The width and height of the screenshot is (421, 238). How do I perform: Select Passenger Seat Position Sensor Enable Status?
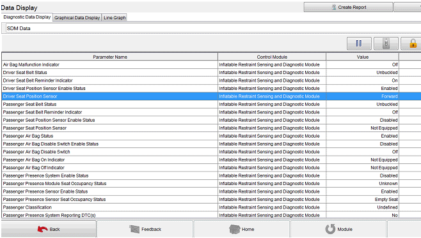point(211,120)
